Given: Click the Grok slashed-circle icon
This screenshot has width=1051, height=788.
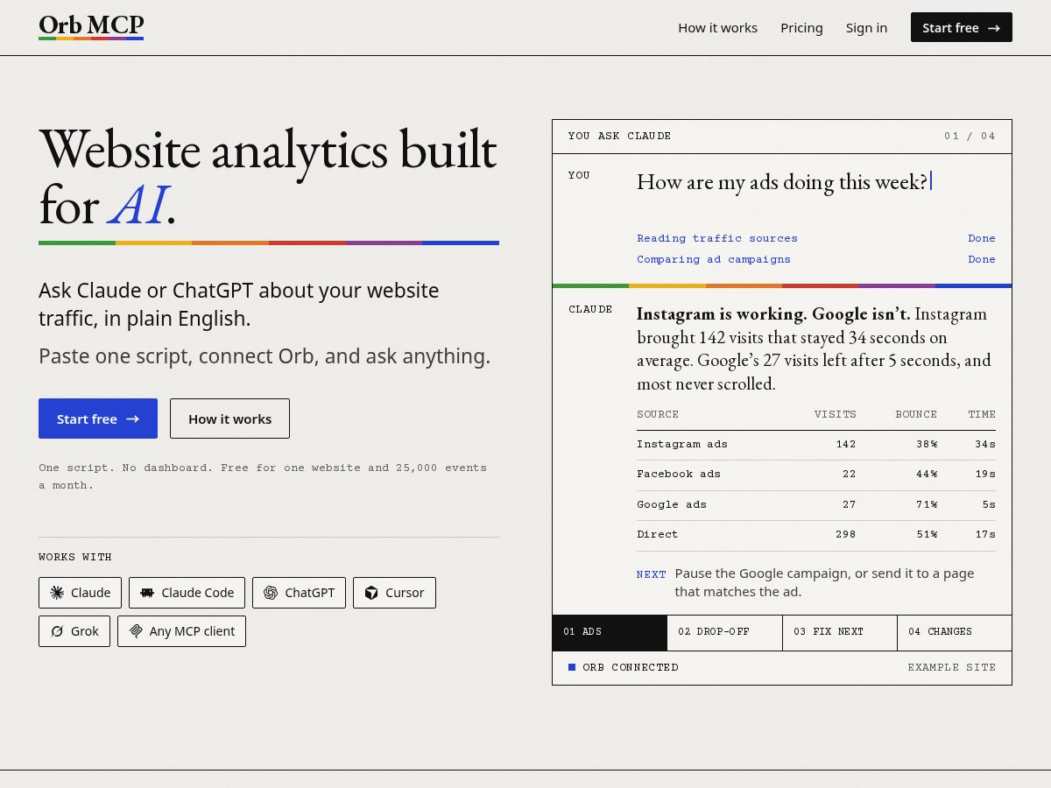Looking at the screenshot, I should pos(57,631).
